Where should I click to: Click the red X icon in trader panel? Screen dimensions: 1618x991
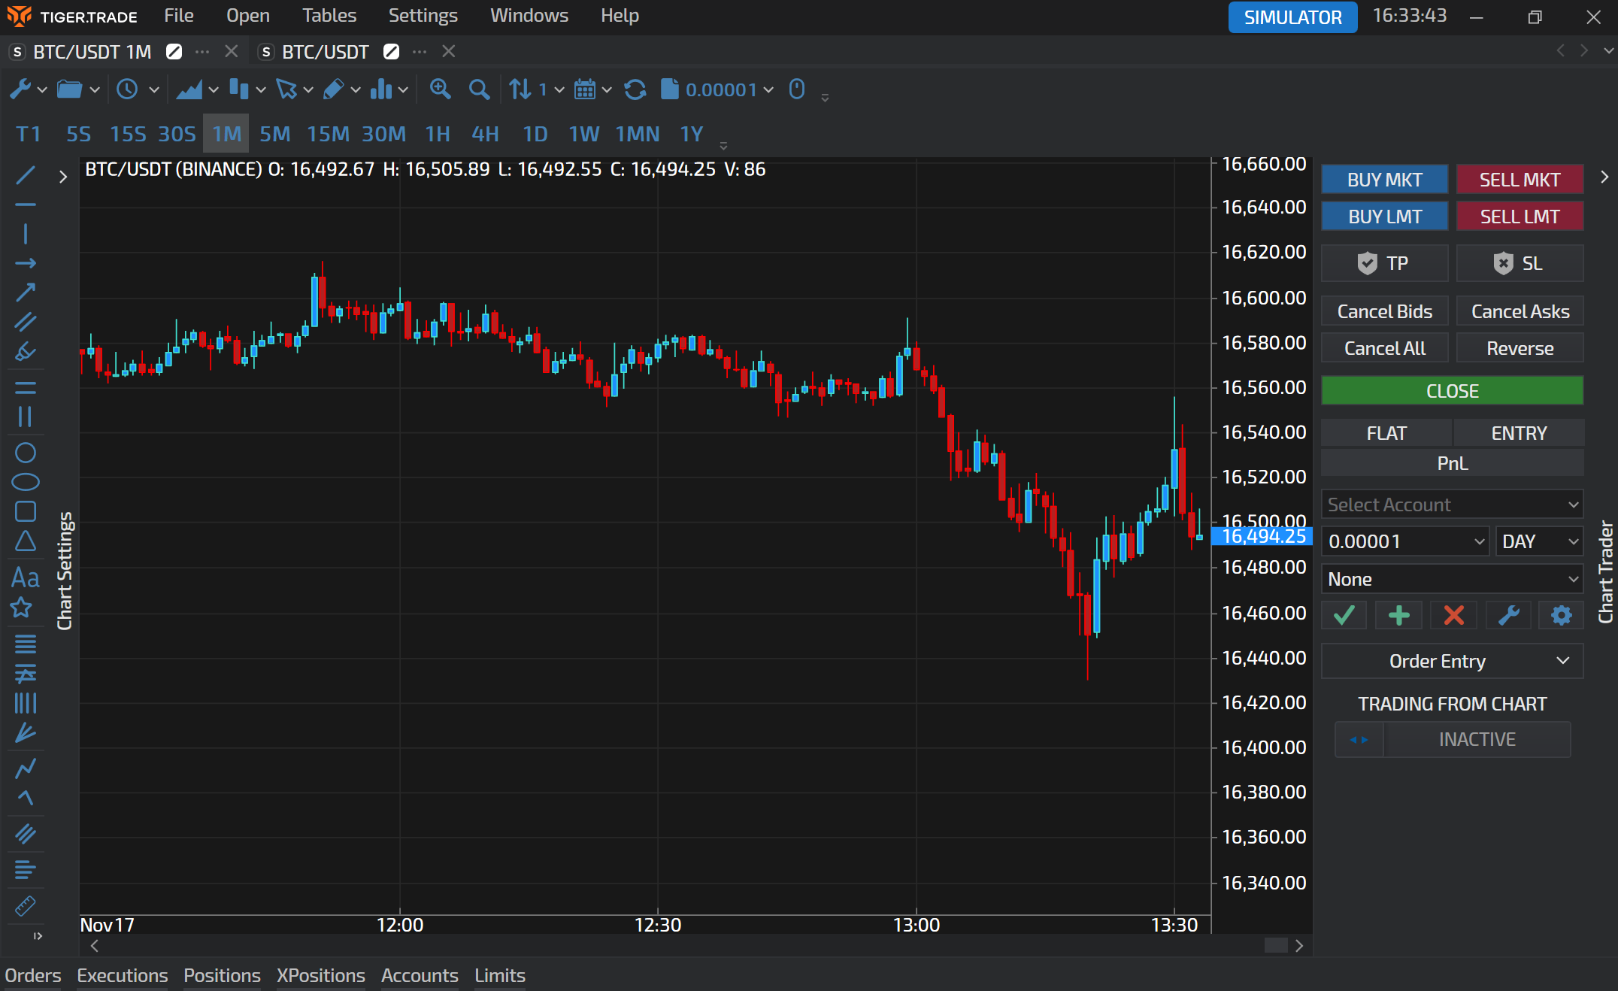click(1453, 615)
